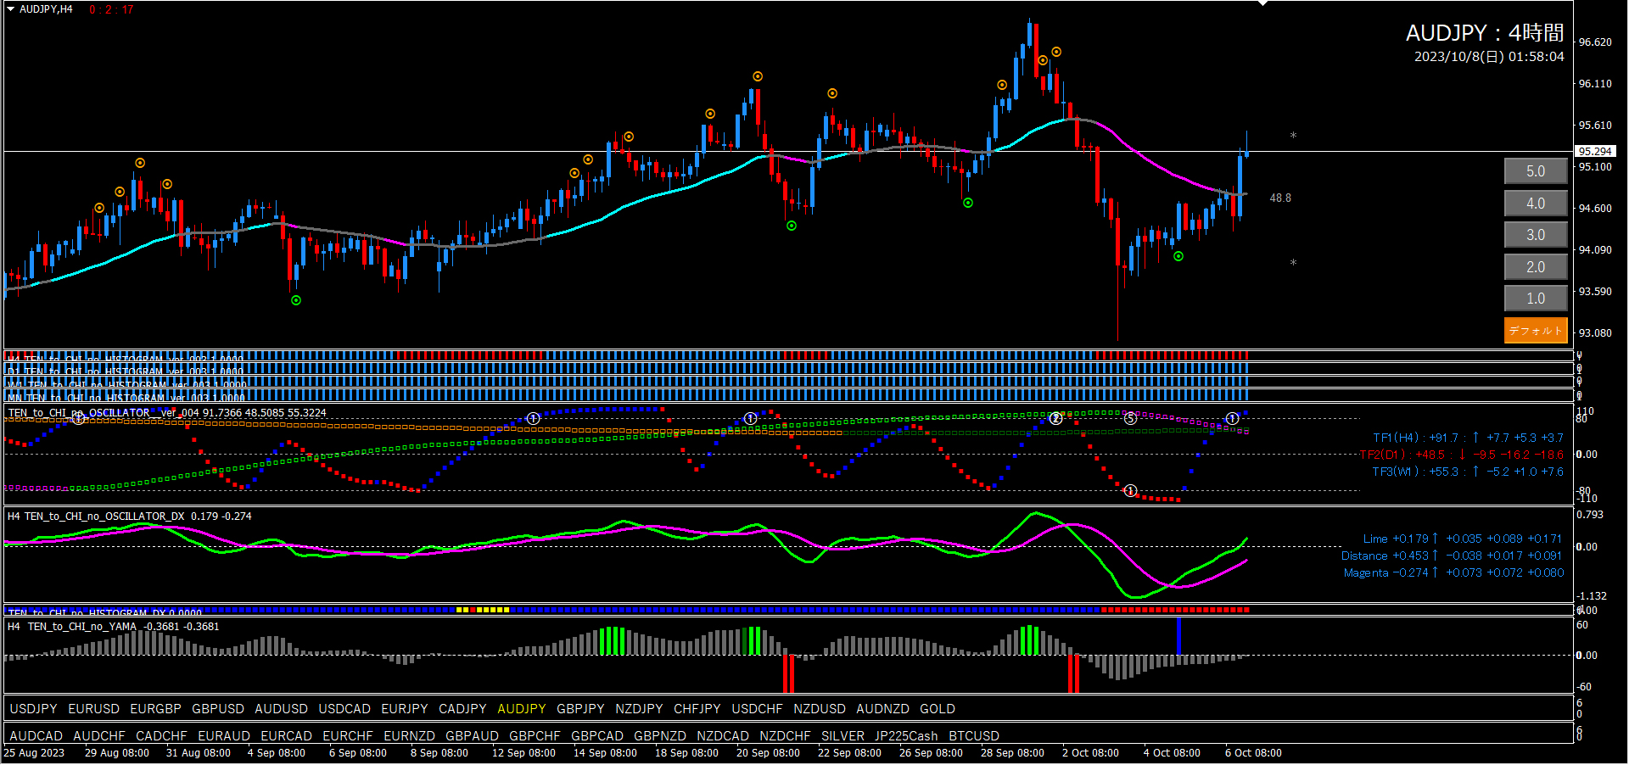The height and width of the screenshot is (765, 1629).
Task: Switch chart to EURCHF
Action: tap(348, 736)
